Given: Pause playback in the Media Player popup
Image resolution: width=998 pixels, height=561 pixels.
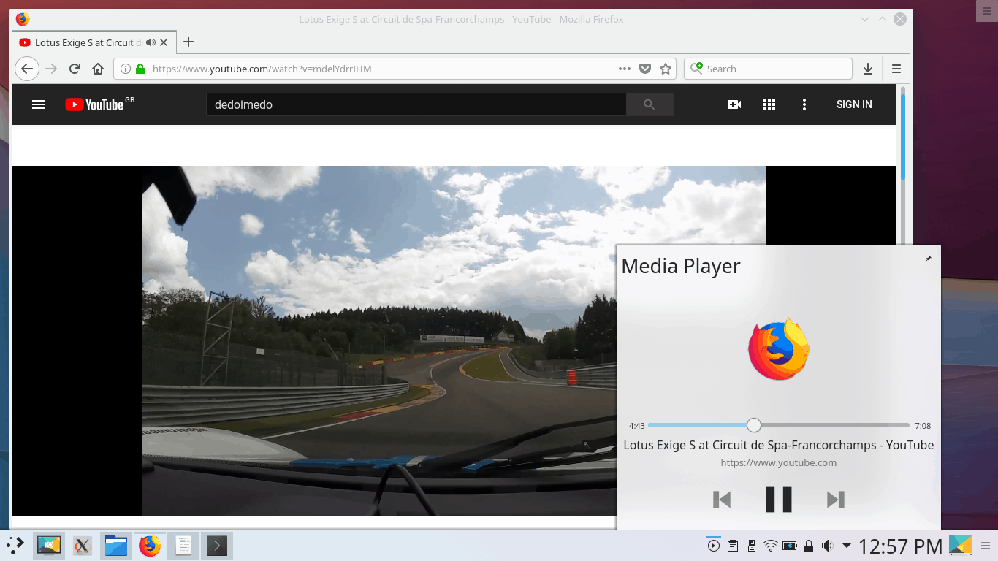Looking at the screenshot, I should 779,500.
